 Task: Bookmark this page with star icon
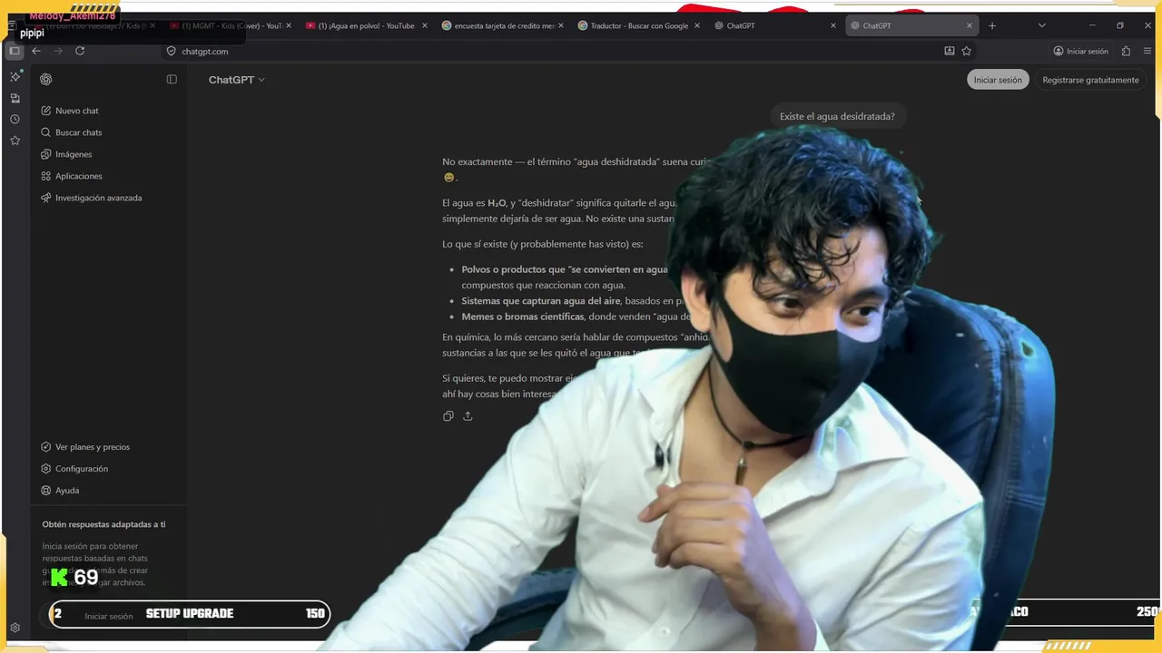pos(967,51)
